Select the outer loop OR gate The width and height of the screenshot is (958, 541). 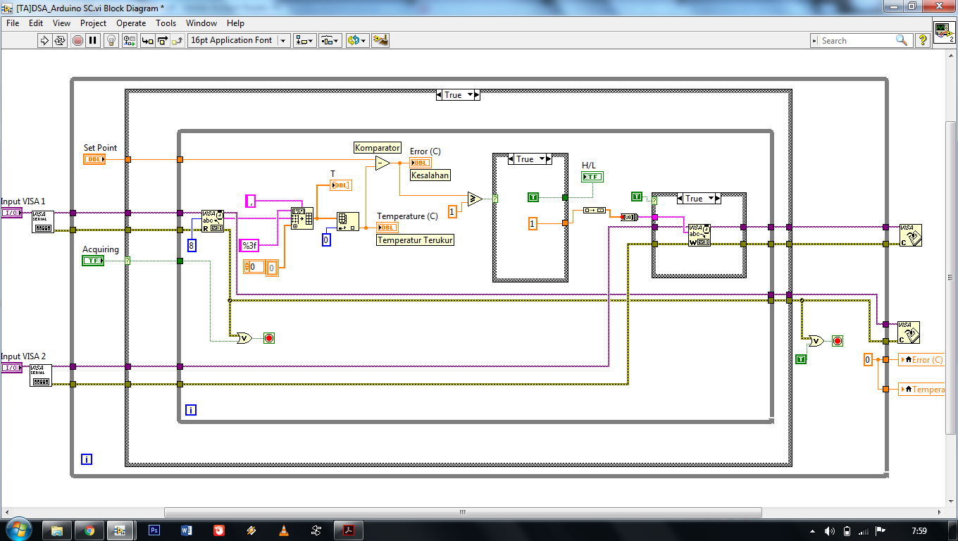(x=816, y=341)
